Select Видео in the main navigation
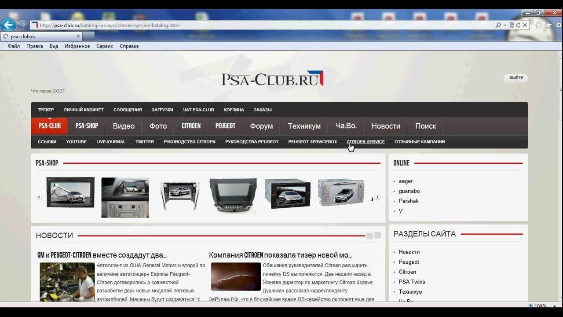The width and height of the screenshot is (563, 317). 124,126
